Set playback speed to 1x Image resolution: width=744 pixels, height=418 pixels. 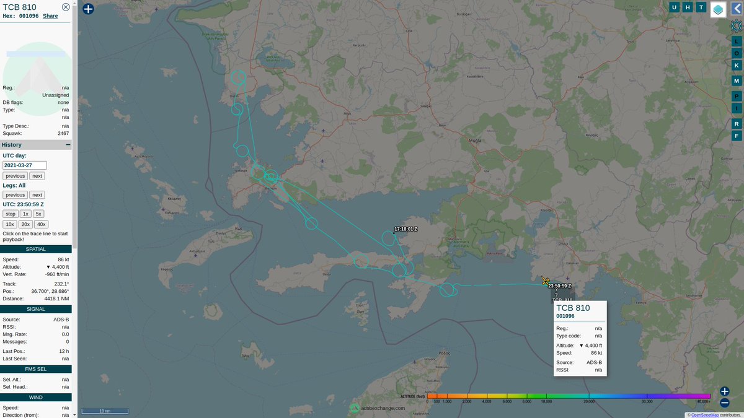pyautogui.click(x=26, y=214)
